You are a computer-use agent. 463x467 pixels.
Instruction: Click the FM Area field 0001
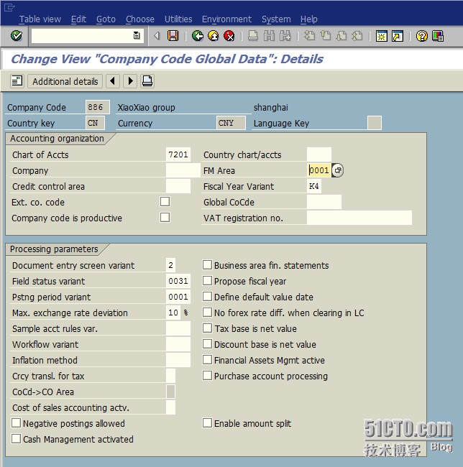[x=318, y=170]
